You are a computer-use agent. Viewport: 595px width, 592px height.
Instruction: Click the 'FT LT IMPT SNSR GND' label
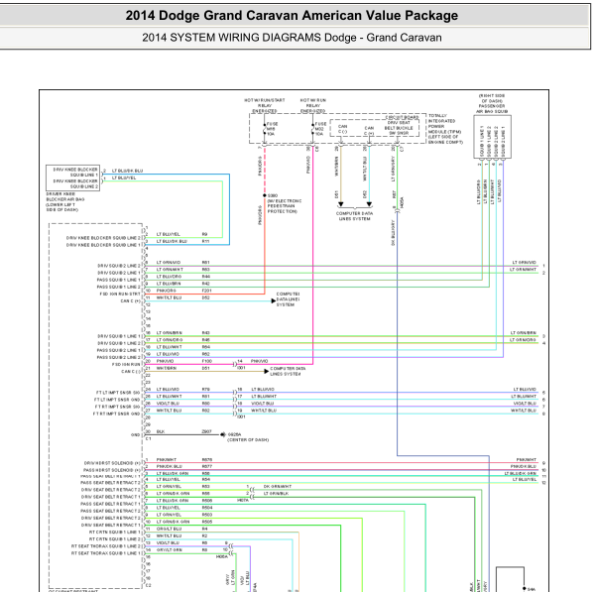coord(117,400)
